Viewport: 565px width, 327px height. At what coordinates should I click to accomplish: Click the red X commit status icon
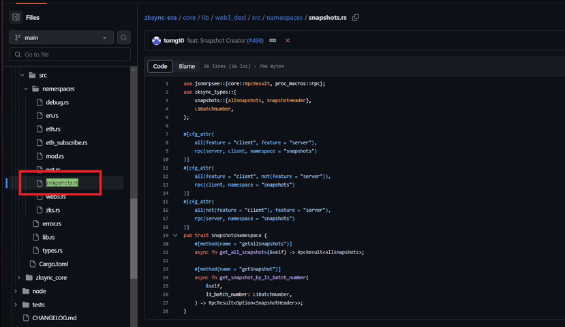288,41
